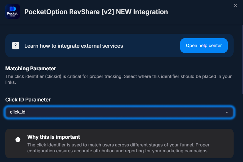The height and width of the screenshot is (162, 243).
Task: Close the integration dialog with X
Action: coord(236,6)
